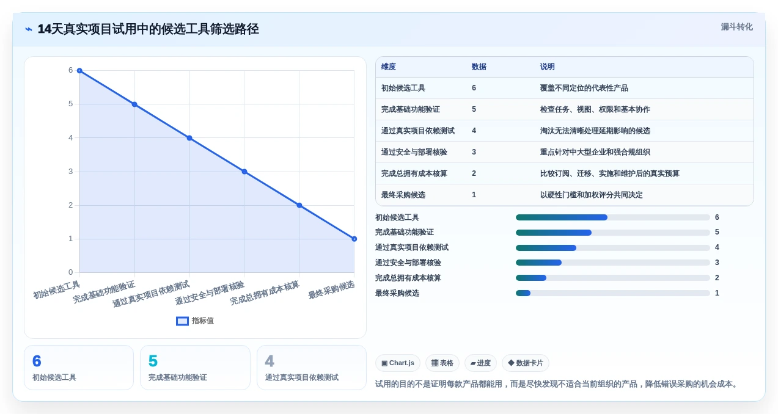Click the 重点针对中大型企业和强合规组织 description
Viewport: 778px width, 414px height.
pos(595,152)
